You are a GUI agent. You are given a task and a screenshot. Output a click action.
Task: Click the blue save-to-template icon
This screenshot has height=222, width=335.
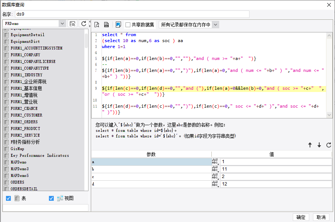[118, 25]
